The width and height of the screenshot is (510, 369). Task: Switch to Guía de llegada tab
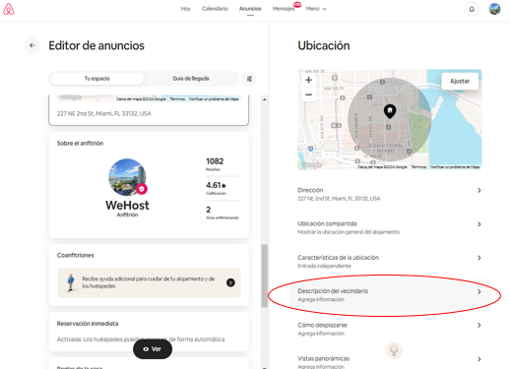click(x=191, y=79)
